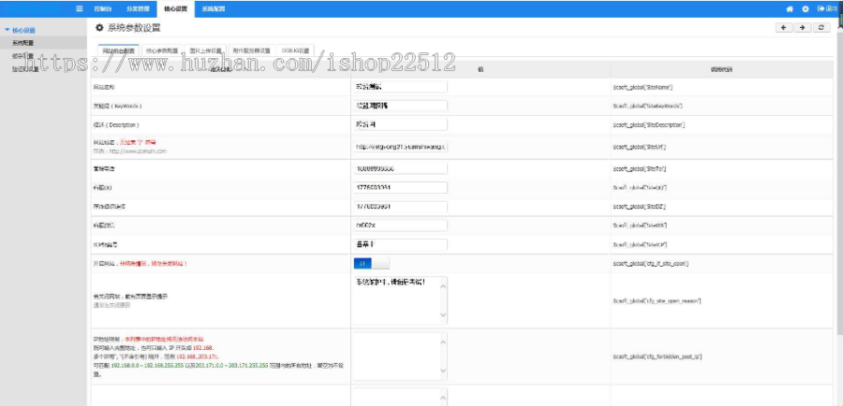Click the back arrow button

[784, 28]
